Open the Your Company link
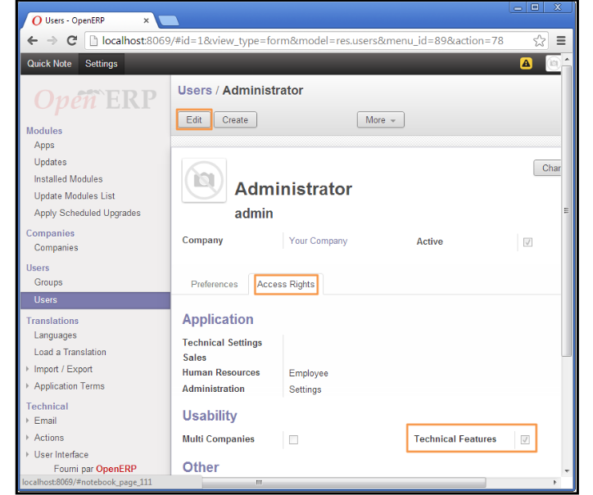The image size is (593, 495). [x=318, y=241]
